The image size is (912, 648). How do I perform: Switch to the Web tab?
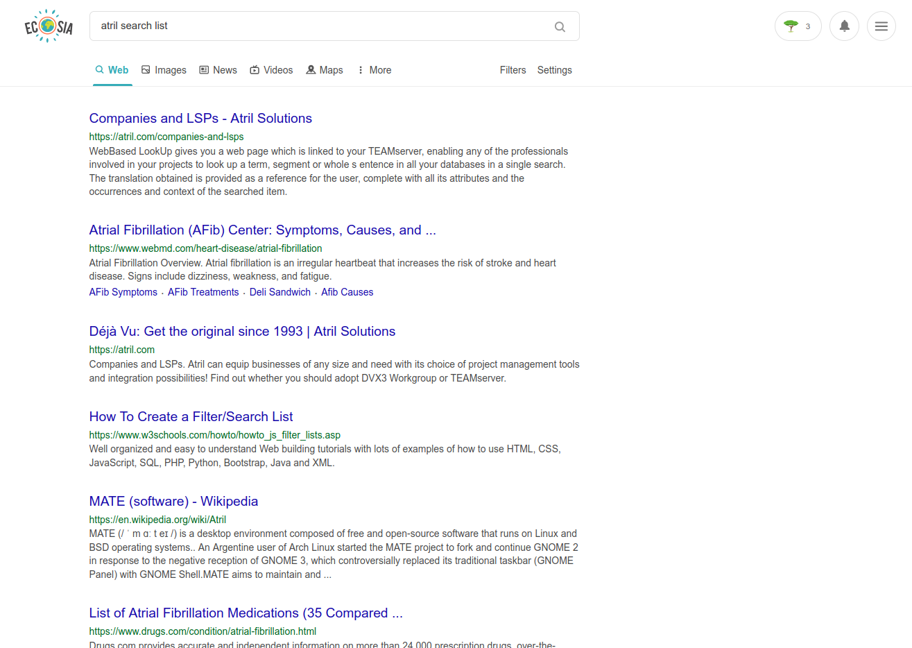(112, 70)
